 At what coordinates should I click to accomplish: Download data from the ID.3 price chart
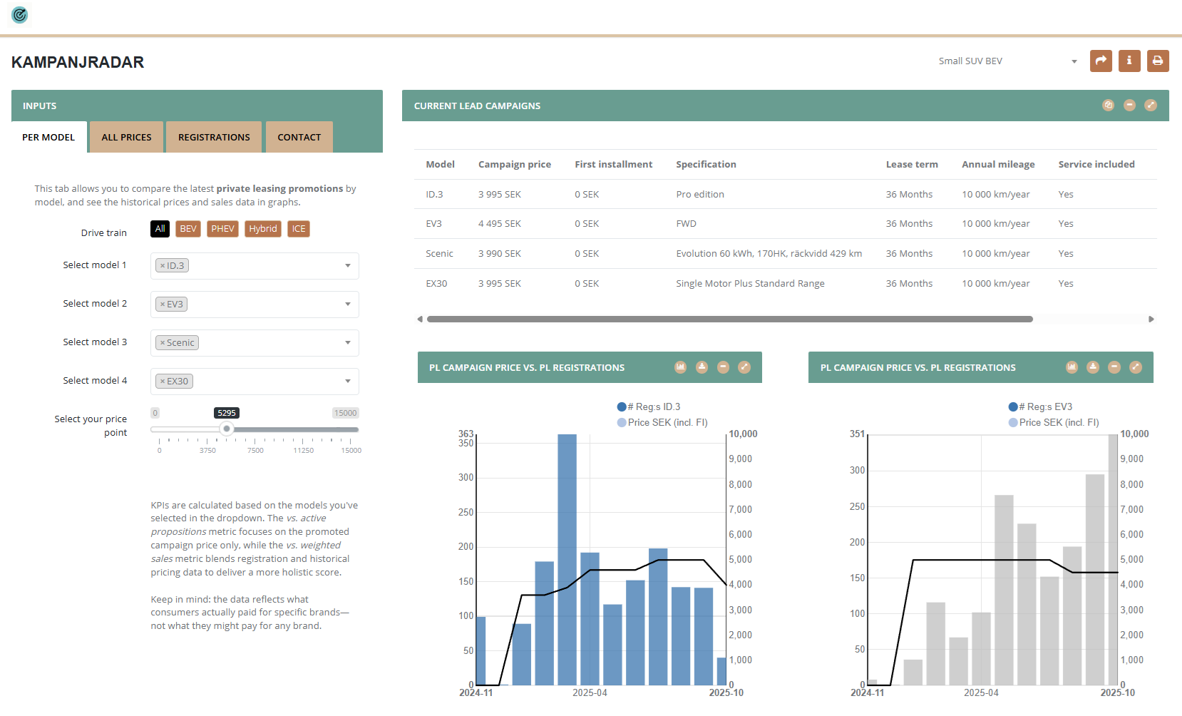702,367
